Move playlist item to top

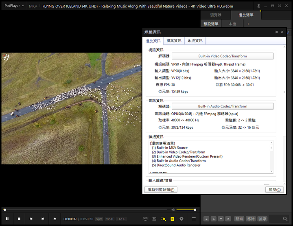click(x=206, y=219)
